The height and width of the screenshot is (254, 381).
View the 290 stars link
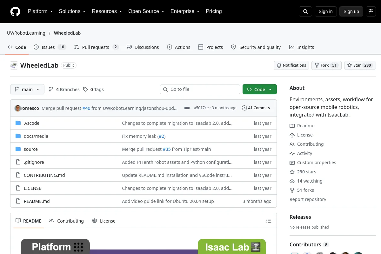[303, 172]
